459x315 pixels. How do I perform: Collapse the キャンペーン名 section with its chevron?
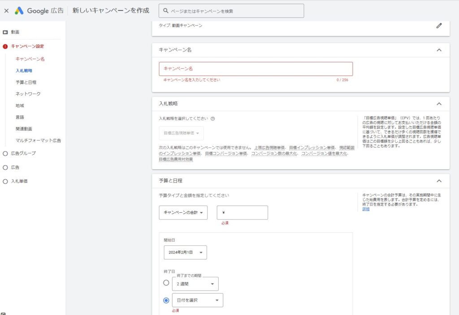click(439, 50)
